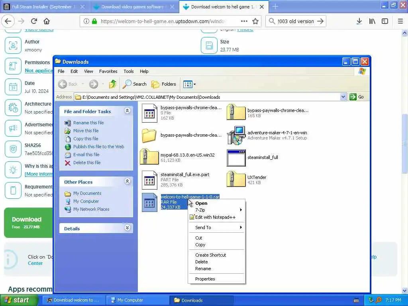Click green Download button on webpage
This screenshot has height=306, width=408.
pos(29,223)
